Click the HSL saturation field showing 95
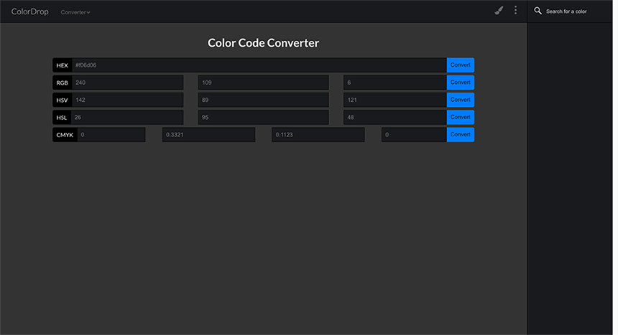618x335 pixels. pos(263,117)
